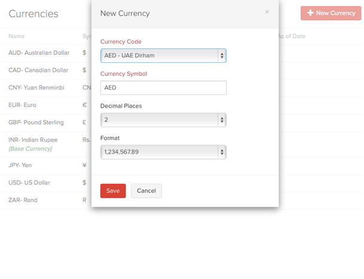Open the Format dropdown
The image size is (364, 279).
tap(163, 152)
